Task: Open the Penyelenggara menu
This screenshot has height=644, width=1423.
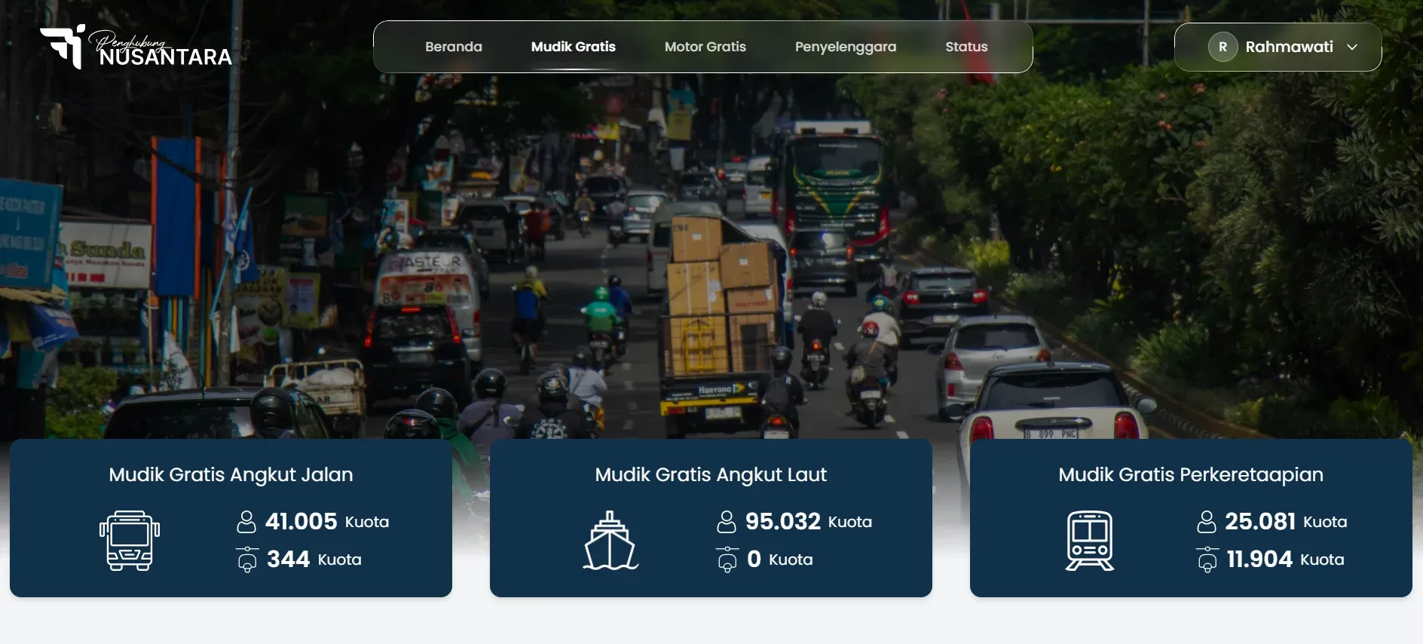Action: (x=846, y=47)
